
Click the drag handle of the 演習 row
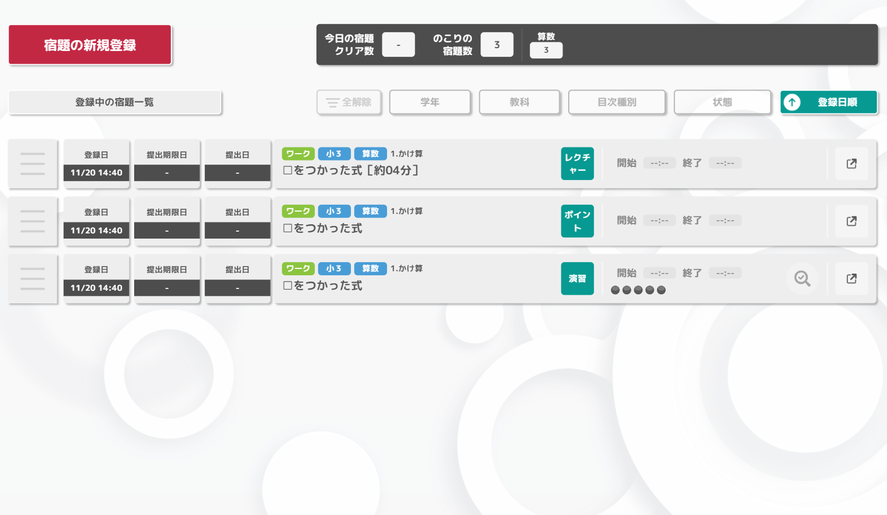(x=33, y=279)
